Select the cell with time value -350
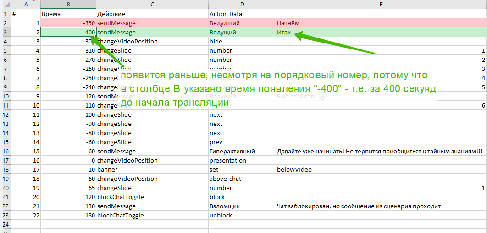 coord(68,23)
